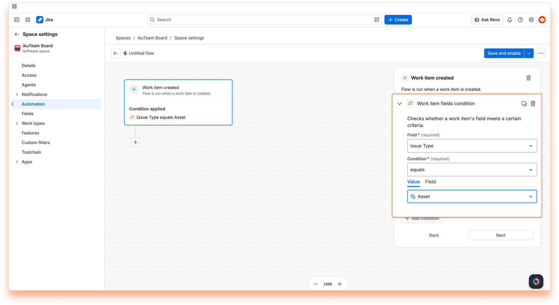Select Automation in the sidebar
The height and width of the screenshot is (305, 559).
coord(56,104)
